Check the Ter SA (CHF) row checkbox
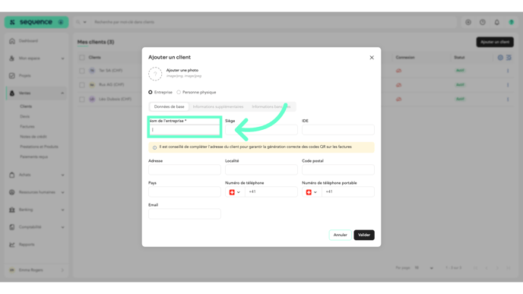The image size is (523, 294). click(82, 71)
